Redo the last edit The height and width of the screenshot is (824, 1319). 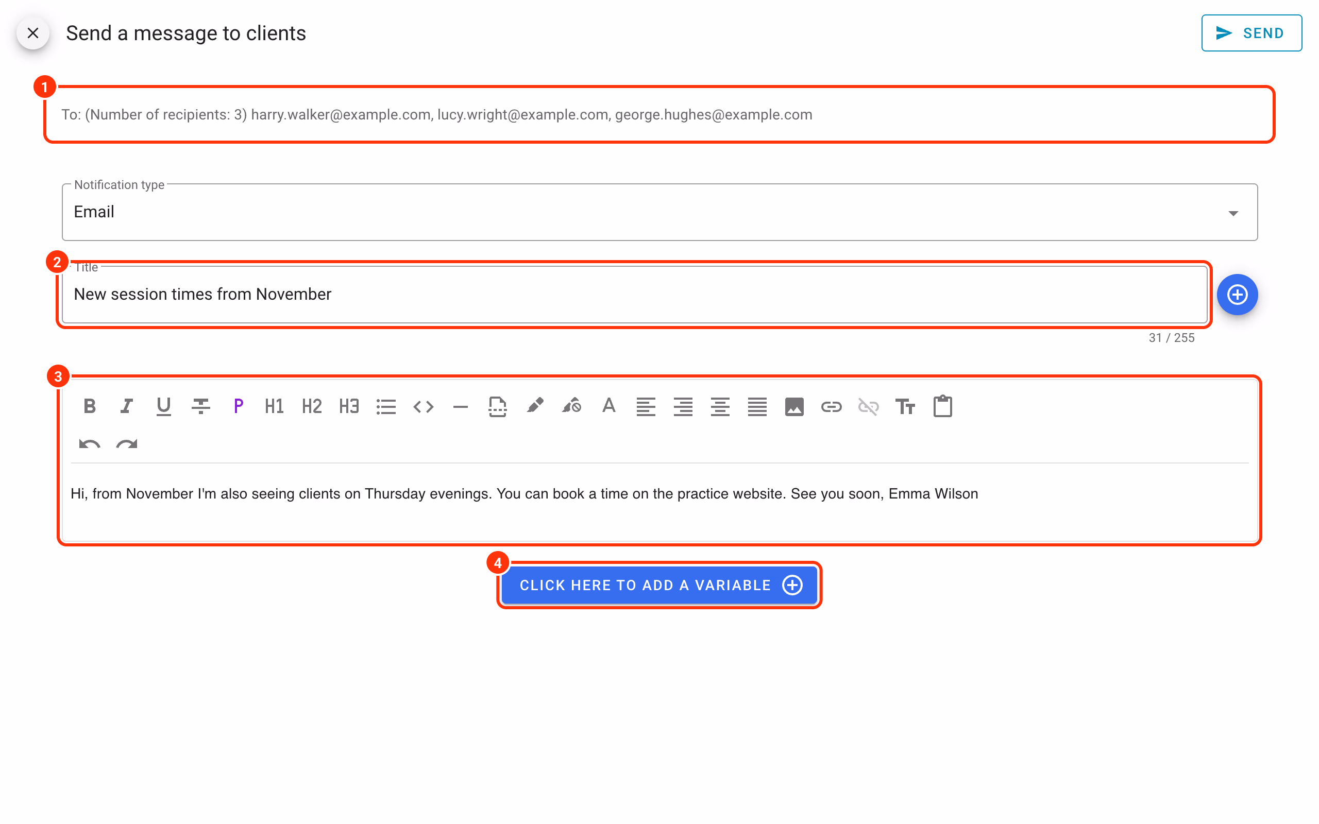point(126,443)
